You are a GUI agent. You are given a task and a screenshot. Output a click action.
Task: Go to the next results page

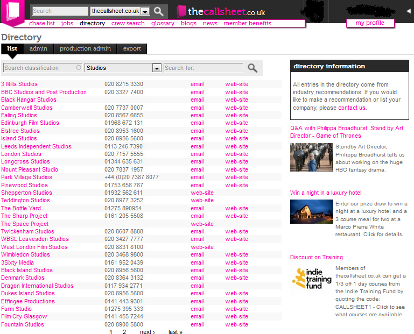[x=148, y=332]
